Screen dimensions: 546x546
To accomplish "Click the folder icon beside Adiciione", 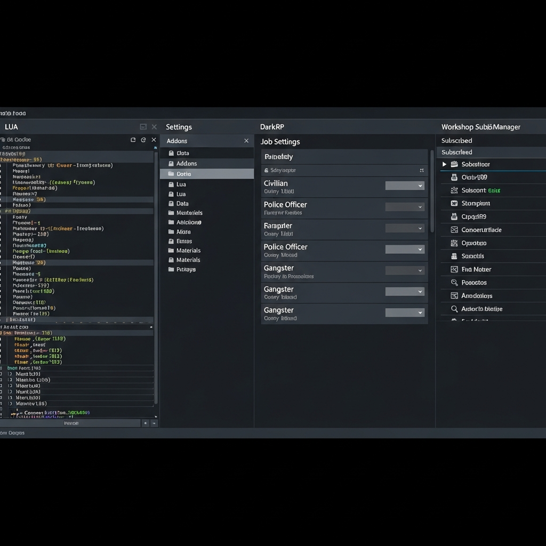I will pos(171,222).
